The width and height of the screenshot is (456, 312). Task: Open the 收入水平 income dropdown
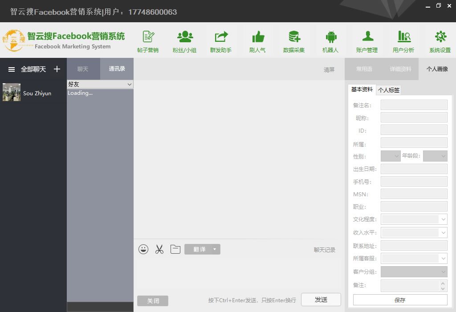414,232
